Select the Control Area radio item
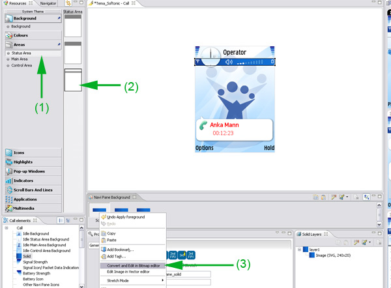391x288 pixels. tap(22, 65)
